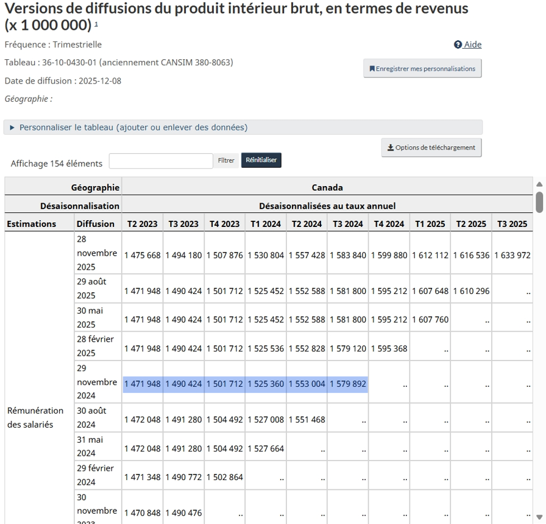Click the 1 633 972 value cell
This screenshot has height=524, width=546.
tap(512, 255)
